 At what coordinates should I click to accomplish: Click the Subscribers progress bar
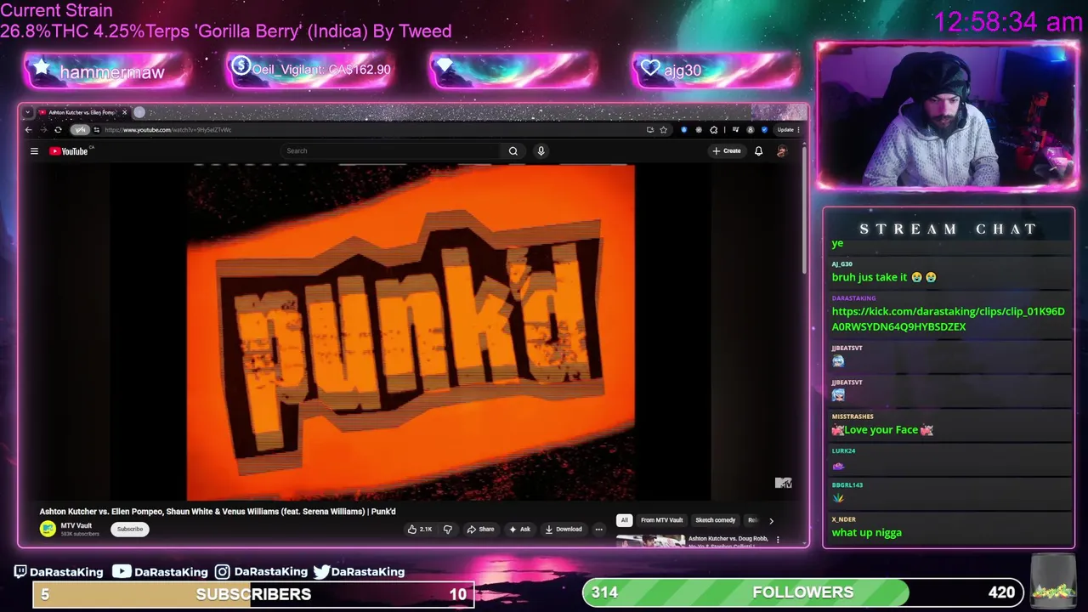pos(253,594)
